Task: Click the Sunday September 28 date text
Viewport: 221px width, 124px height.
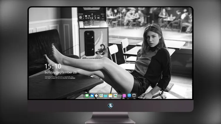Action: point(61,72)
